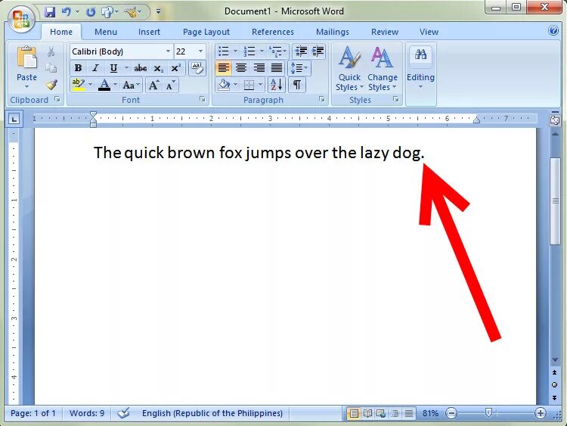Decrease paragraph indent

tap(301, 51)
